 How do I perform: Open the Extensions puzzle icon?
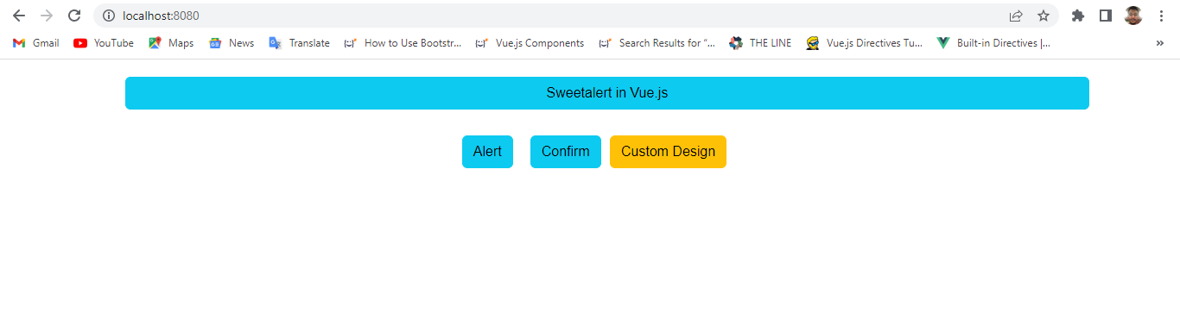click(1078, 16)
